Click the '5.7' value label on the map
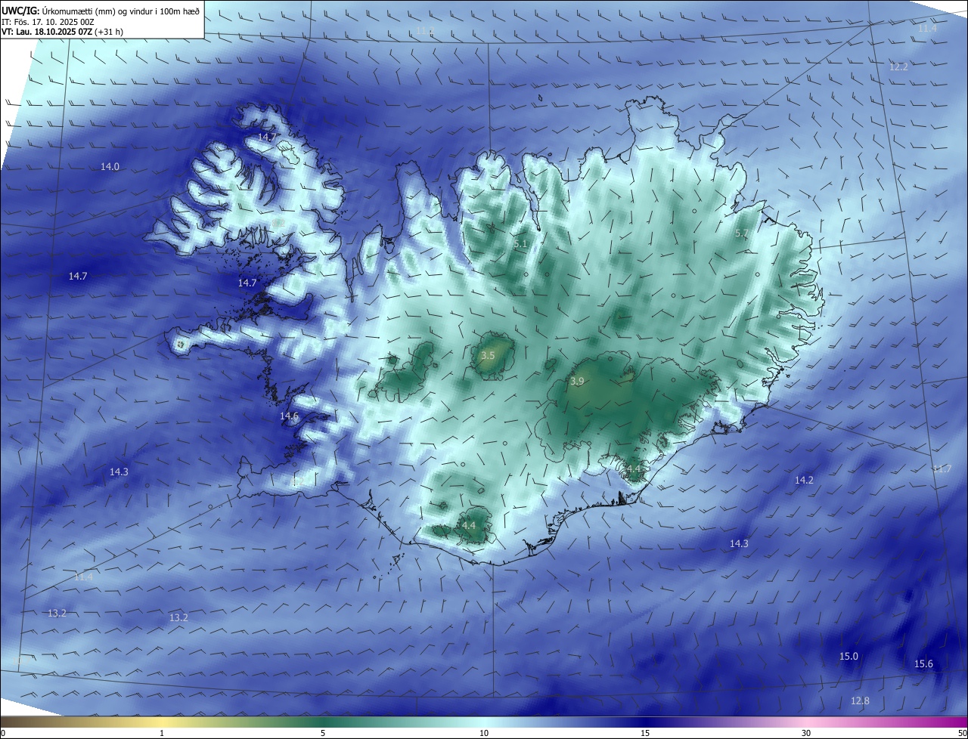This screenshot has height=739, width=968. (x=741, y=233)
